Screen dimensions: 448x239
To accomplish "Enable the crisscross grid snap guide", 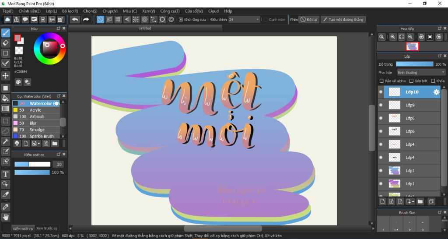I will pos(118,19).
